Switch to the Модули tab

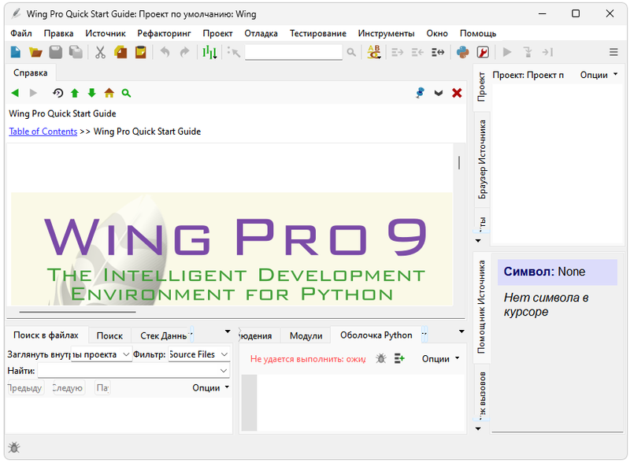pyautogui.click(x=306, y=335)
